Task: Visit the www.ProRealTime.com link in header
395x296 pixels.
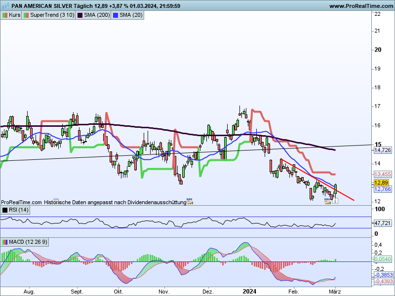Action: click(x=361, y=6)
